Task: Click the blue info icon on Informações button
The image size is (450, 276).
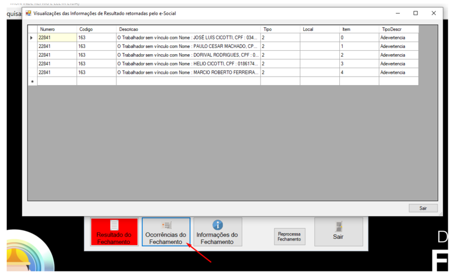Action: [x=218, y=225]
